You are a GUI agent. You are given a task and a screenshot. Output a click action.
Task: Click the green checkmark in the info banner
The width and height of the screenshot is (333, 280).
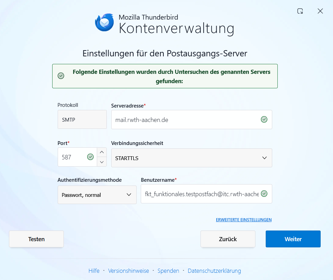click(61, 76)
